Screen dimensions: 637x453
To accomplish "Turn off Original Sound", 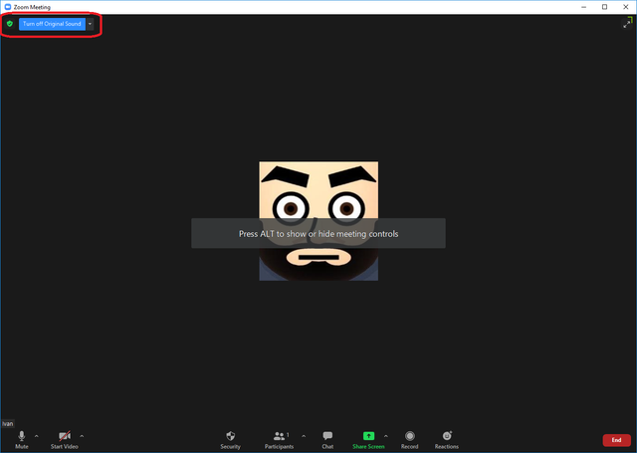I will [52, 23].
